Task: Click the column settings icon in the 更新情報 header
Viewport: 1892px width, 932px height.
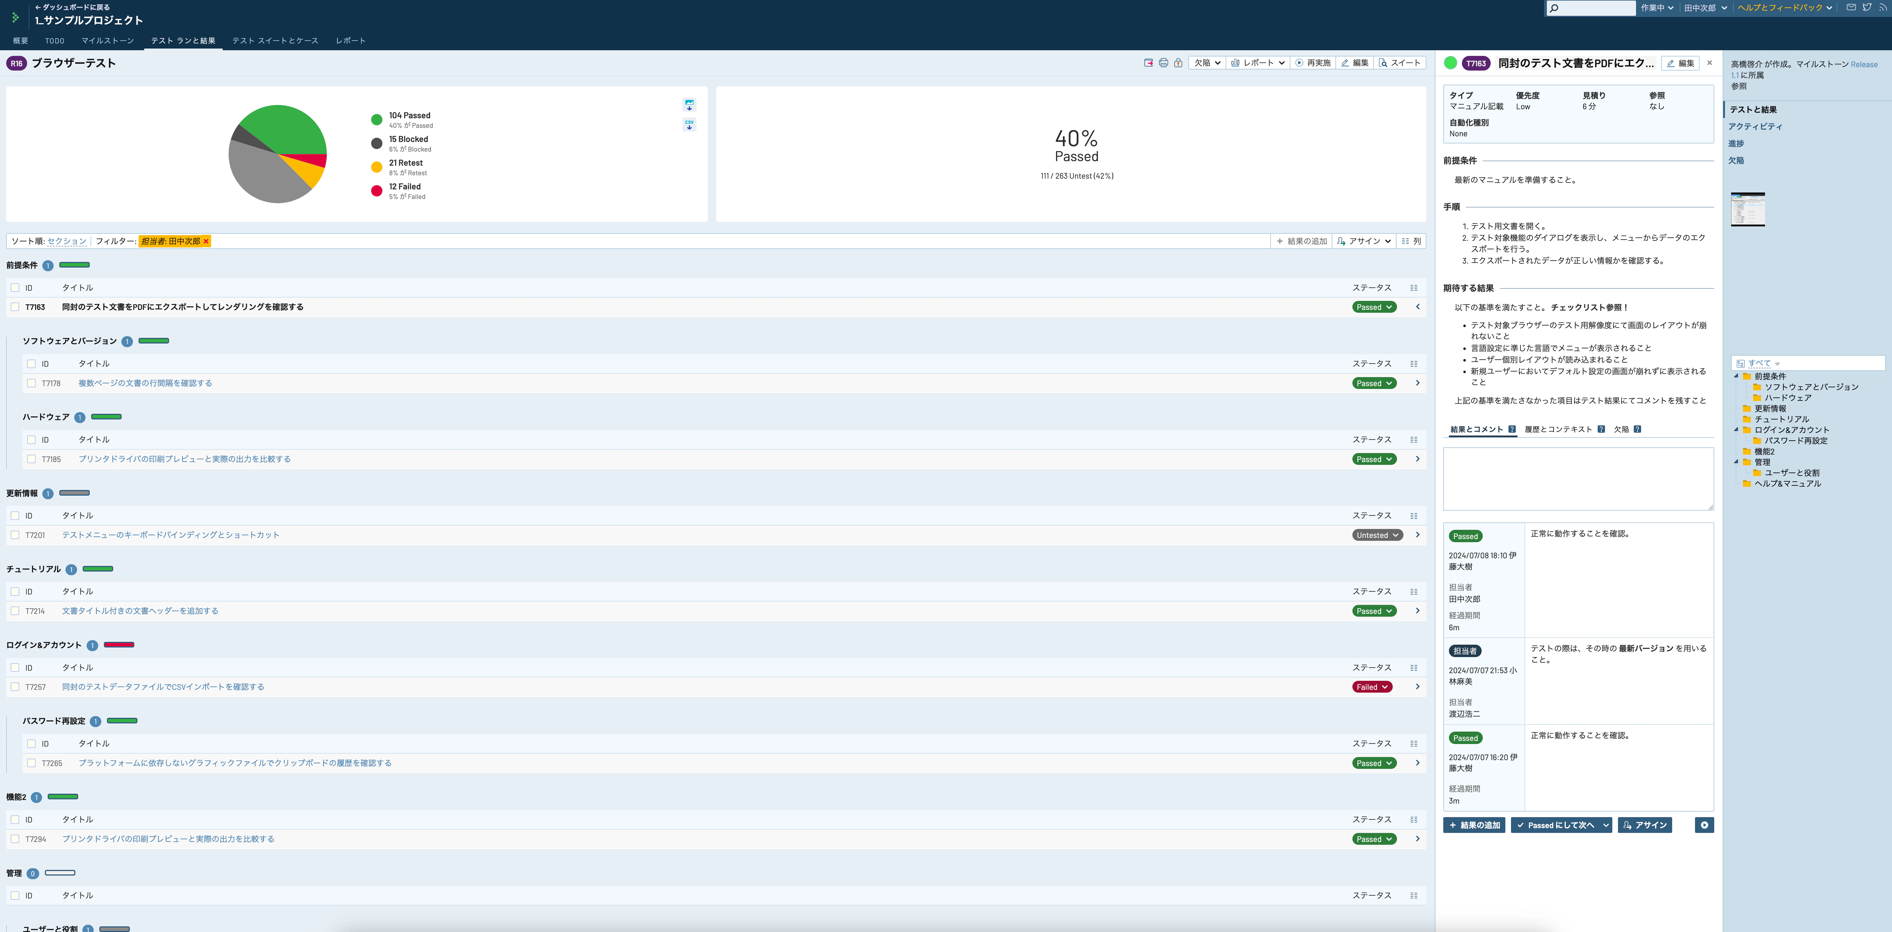Action: point(1414,516)
